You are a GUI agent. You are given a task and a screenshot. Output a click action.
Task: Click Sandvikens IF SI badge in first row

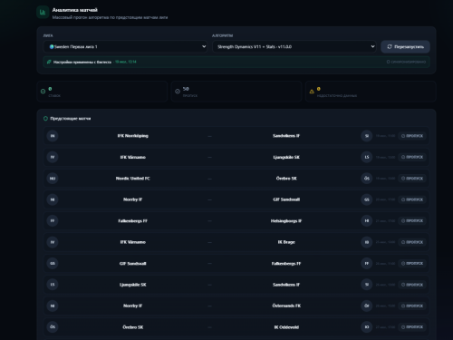tap(367, 136)
